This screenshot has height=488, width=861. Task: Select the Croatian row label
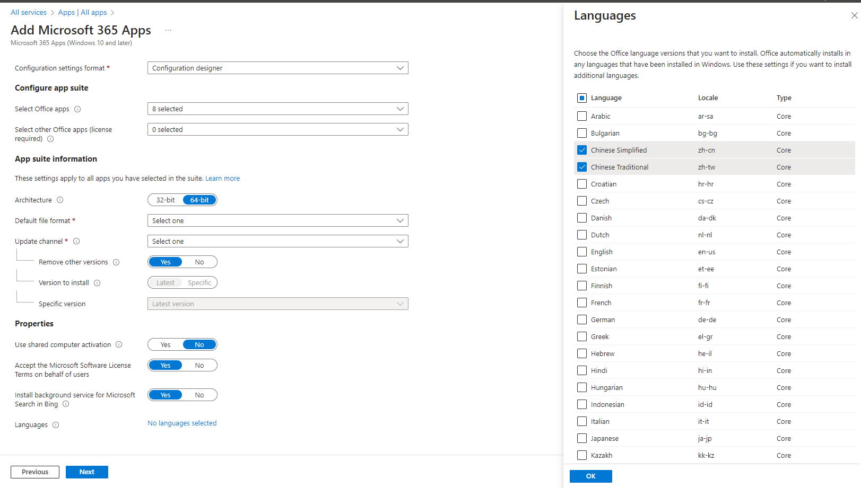(x=604, y=184)
